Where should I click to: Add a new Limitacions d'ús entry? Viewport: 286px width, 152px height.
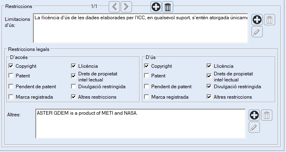(257, 20)
